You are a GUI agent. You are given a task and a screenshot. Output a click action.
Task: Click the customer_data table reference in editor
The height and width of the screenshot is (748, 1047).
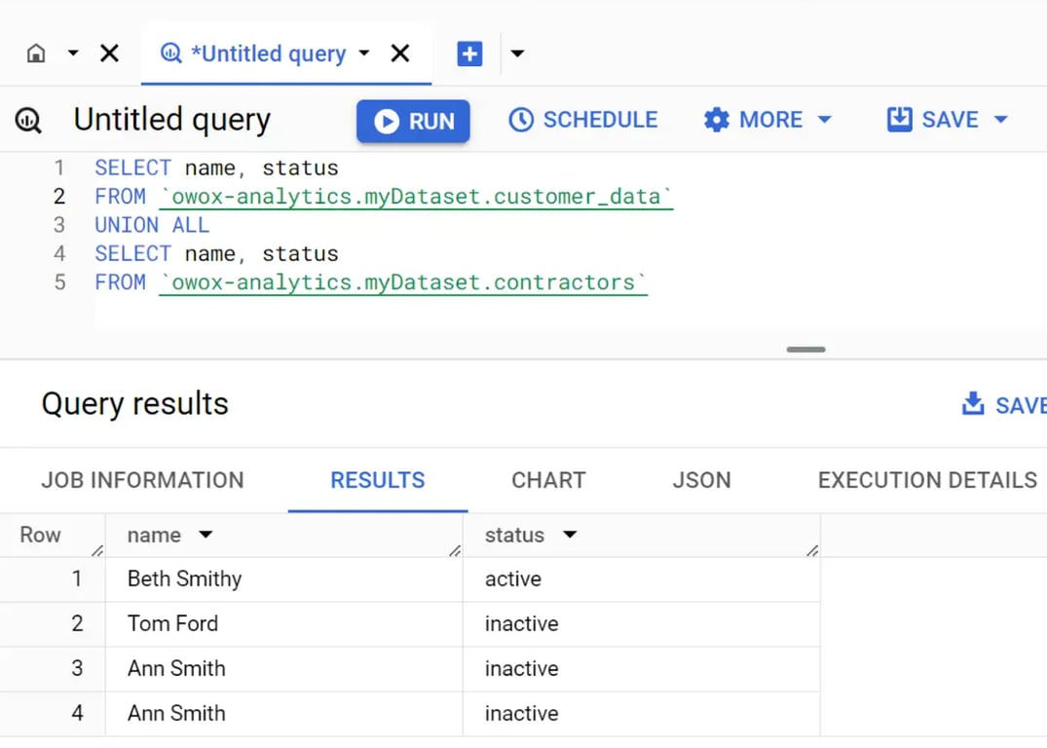[x=416, y=197]
